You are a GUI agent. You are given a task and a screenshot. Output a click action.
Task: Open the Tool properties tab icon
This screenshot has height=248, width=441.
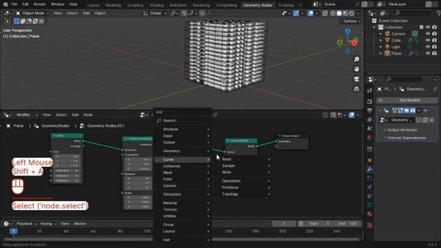(x=369, y=90)
